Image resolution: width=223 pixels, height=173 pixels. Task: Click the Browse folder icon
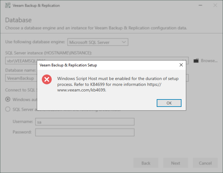(196, 61)
